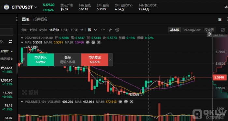This screenshot has width=228, height=121.
Task: Switch to 深度图 chart mode
Action: (209, 30)
